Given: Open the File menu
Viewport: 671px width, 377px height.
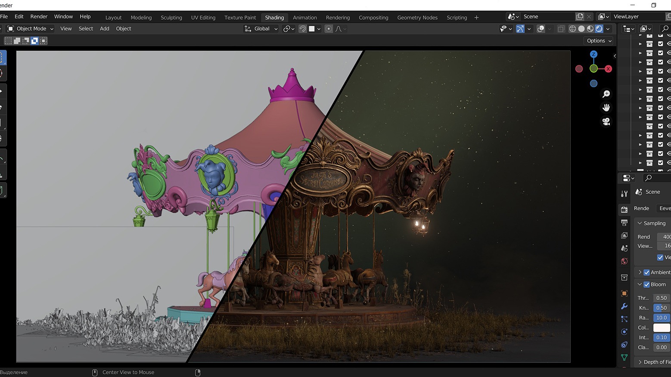Looking at the screenshot, I should click(x=4, y=16).
